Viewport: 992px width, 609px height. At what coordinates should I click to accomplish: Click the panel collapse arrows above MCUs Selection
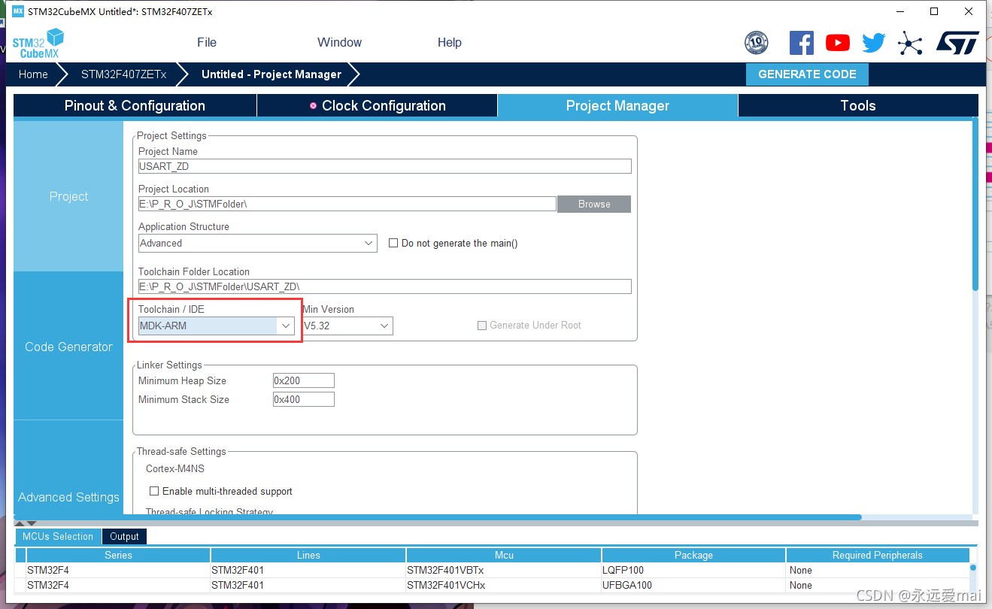pyautogui.click(x=26, y=523)
